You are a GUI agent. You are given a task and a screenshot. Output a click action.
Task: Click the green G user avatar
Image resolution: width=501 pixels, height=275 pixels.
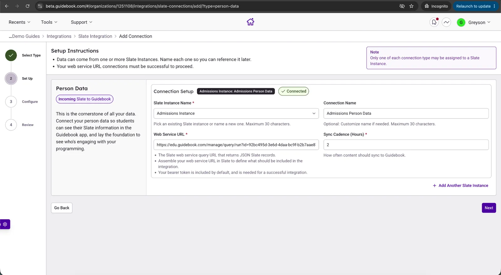point(461,23)
